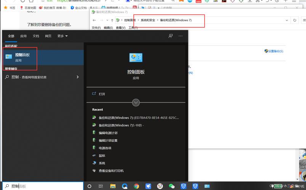Image resolution: width=306 pixels, height=190 pixels.
Task: Open File Explorer from the taskbar
Action: (113, 186)
